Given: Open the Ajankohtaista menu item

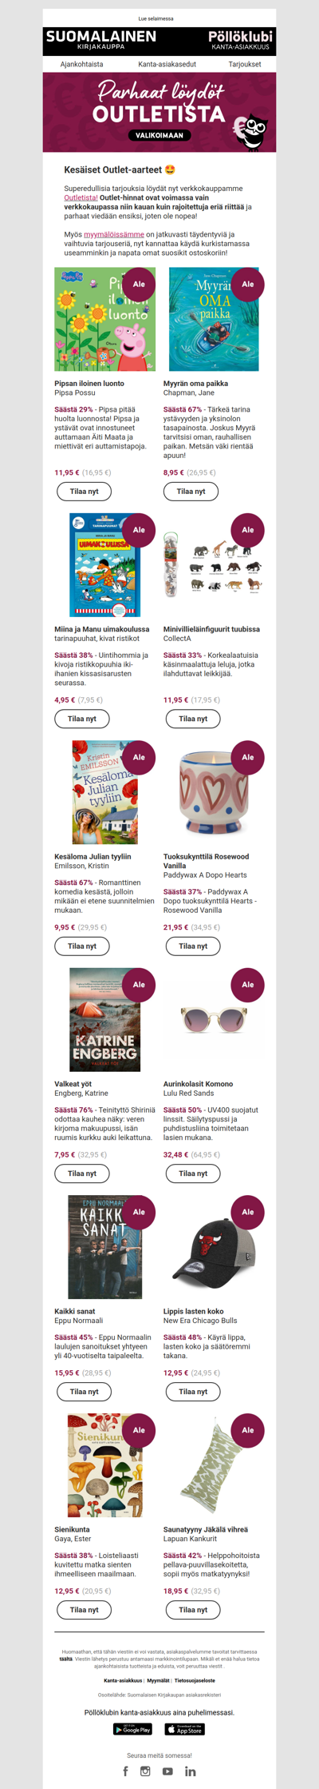Looking at the screenshot, I should point(81,64).
